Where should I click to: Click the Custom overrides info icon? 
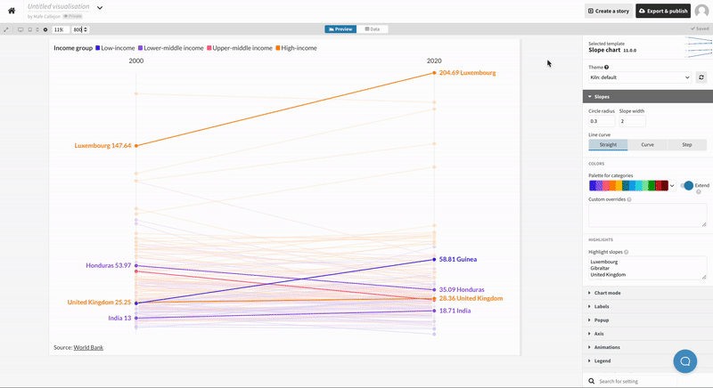pos(629,199)
